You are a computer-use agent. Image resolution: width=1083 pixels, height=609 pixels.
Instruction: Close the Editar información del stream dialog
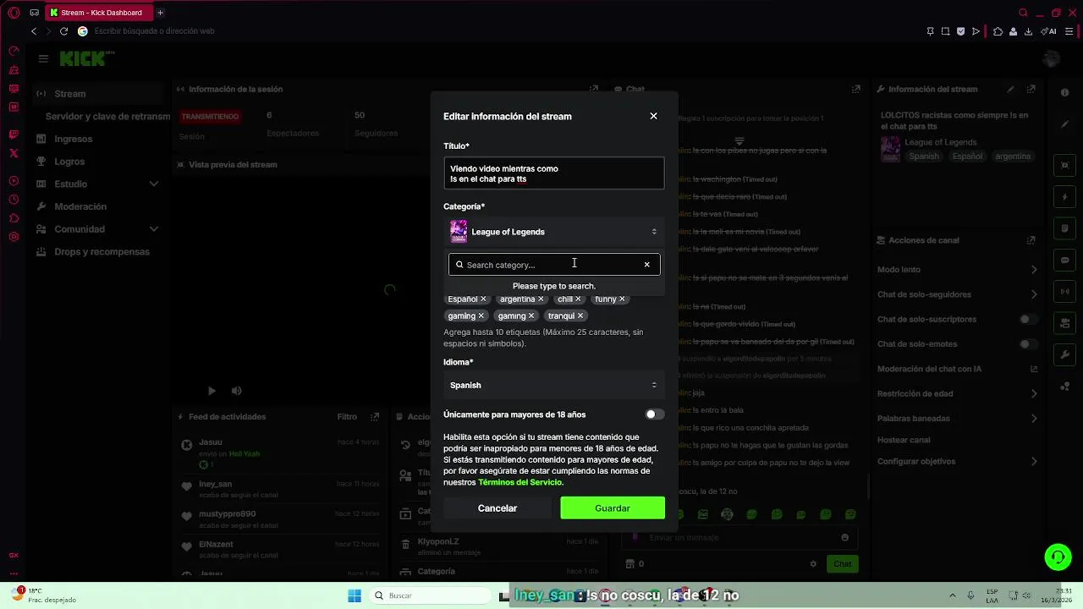(x=653, y=116)
